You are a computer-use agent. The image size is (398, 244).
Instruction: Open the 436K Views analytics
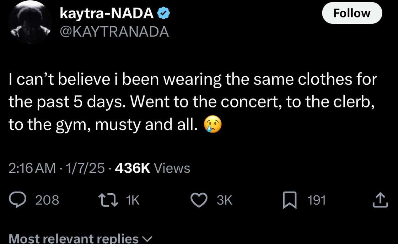[x=153, y=168]
